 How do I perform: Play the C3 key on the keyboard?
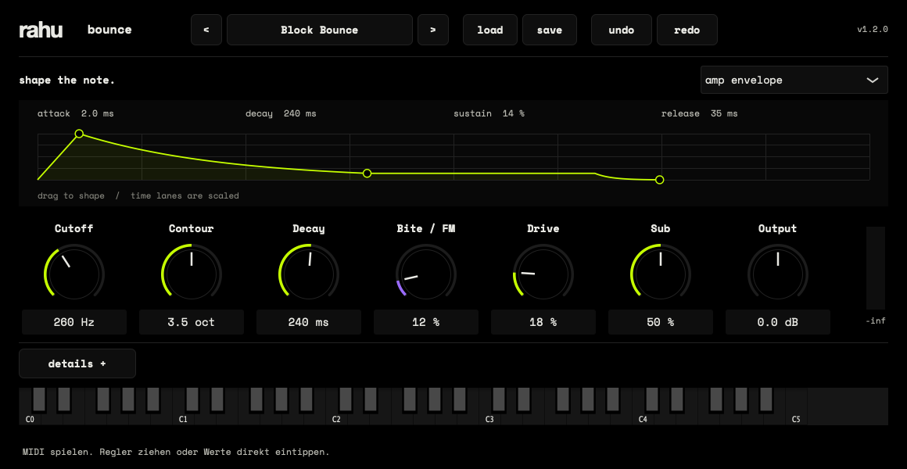click(489, 419)
